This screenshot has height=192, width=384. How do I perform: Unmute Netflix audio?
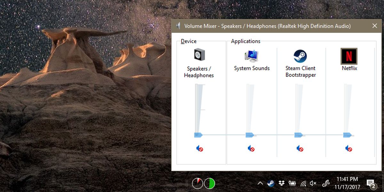point(348,148)
